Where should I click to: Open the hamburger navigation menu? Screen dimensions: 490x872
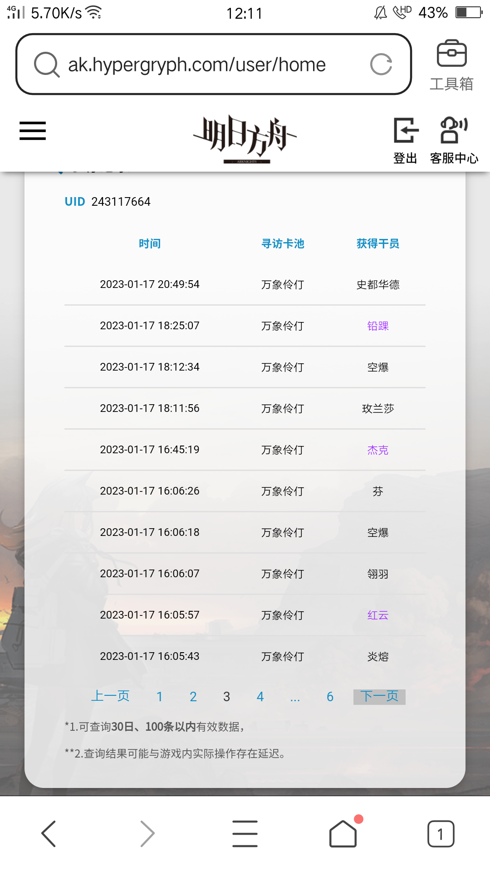(x=33, y=131)
